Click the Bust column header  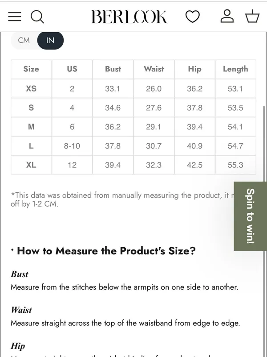click(113, 69)
